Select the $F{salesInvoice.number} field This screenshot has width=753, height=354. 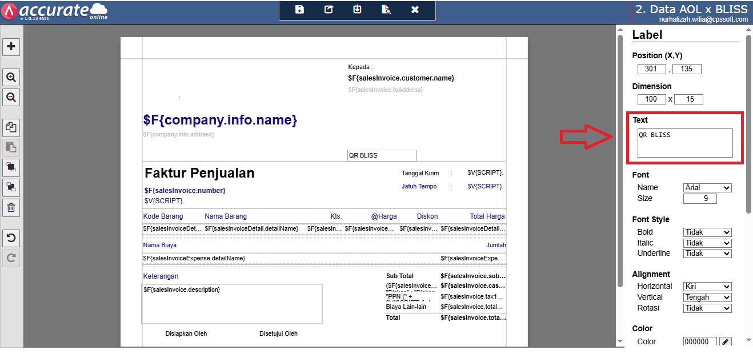pos(185,191)
